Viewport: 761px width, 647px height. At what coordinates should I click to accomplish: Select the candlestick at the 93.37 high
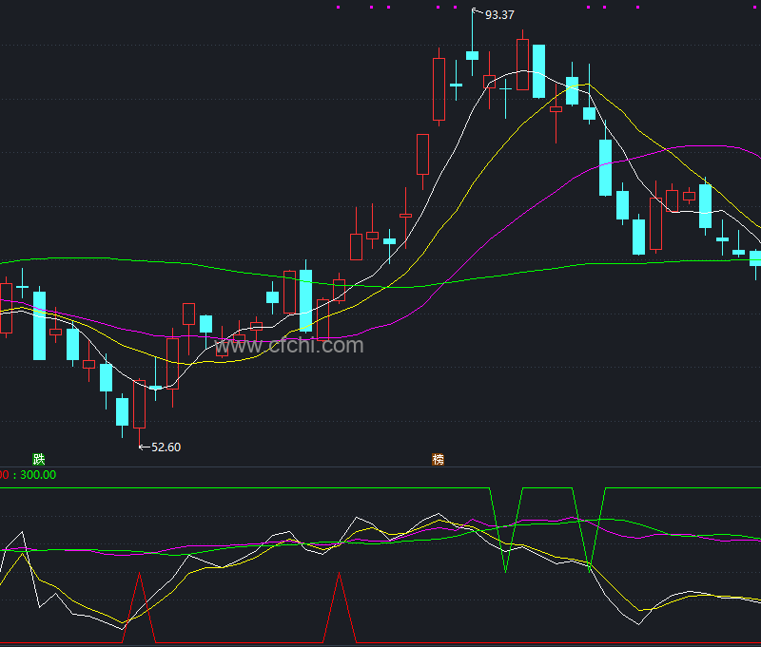(x=472, y=43)
